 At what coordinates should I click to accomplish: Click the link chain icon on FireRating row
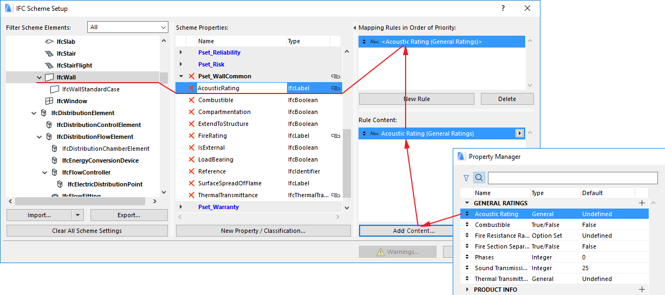335,136
